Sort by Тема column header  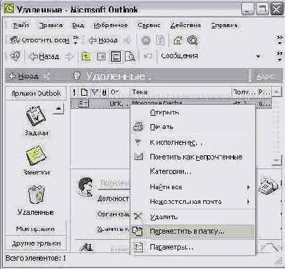[181, 92]
